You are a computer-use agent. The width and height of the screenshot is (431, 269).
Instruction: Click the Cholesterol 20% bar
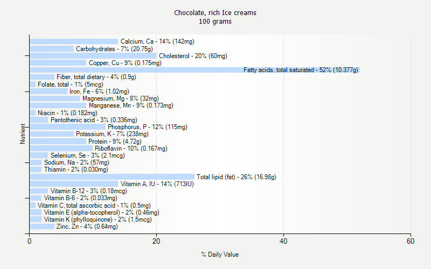coord(93,56)
